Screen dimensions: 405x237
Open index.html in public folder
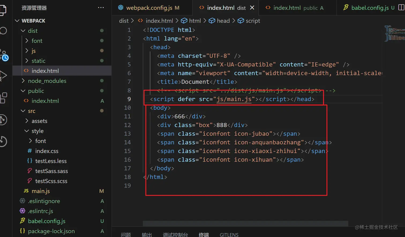(62, 101)
